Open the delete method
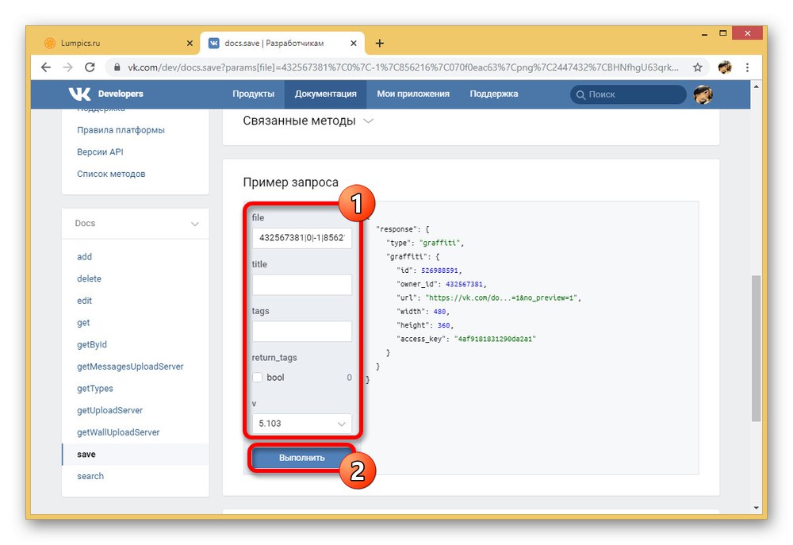 pos(89,278)
